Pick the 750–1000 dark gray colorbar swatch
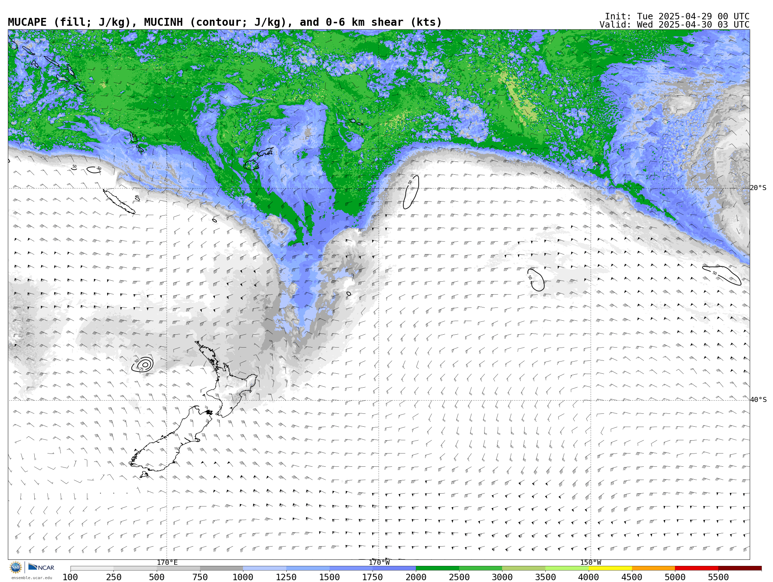Image resolution: width=773 pixels, height=582 pixels. [x=222, y=568]
